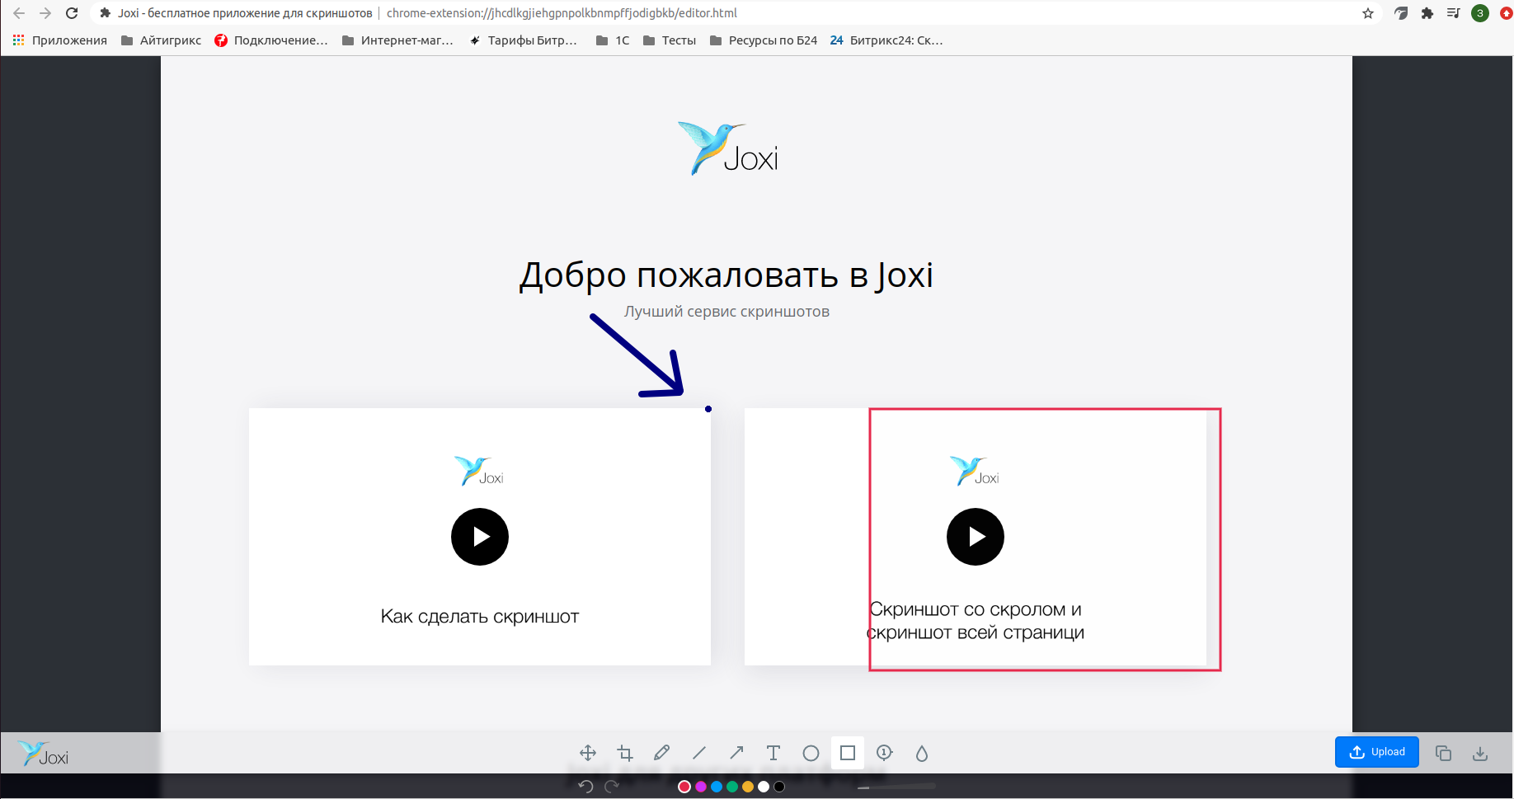1514x799 pixels.
Task: Play the 'Скриншот со скролом' video
Action: 976,537
